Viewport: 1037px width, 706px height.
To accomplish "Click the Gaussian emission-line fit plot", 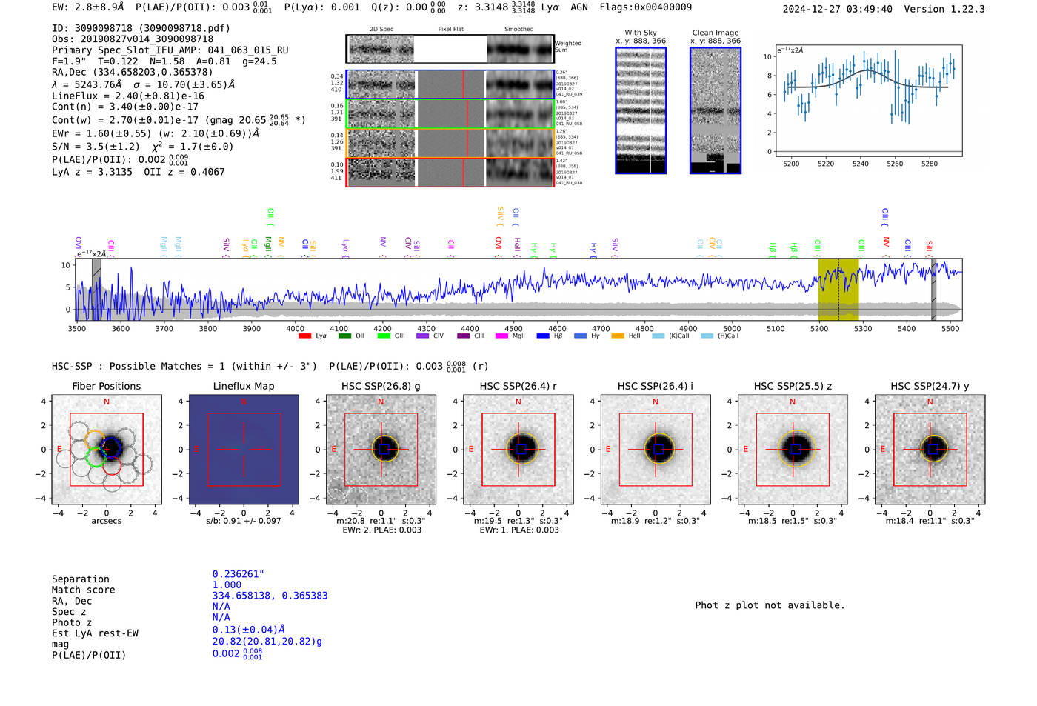I will tap(868, 100).
